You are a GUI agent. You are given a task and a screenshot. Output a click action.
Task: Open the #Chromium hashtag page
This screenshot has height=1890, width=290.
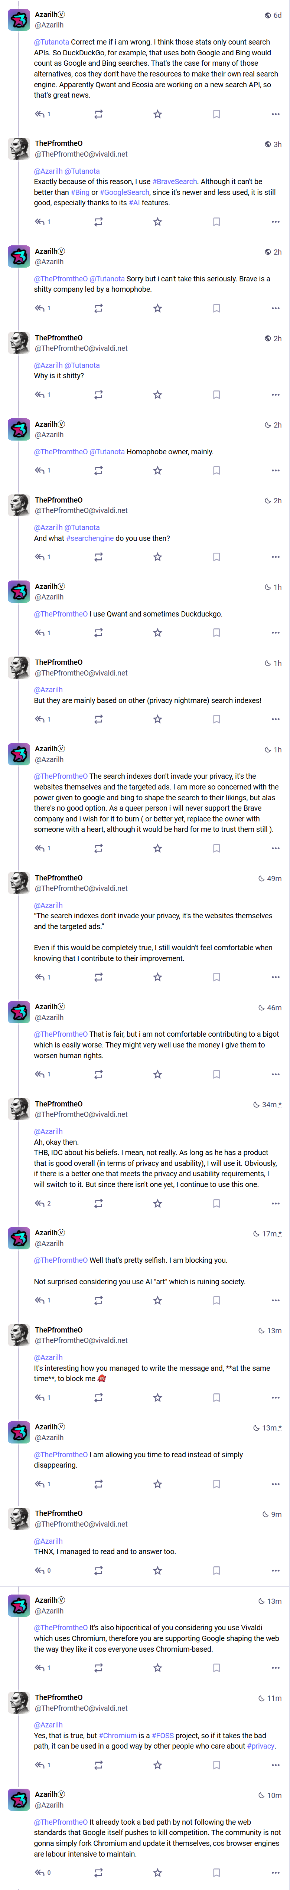[117, 1736]
